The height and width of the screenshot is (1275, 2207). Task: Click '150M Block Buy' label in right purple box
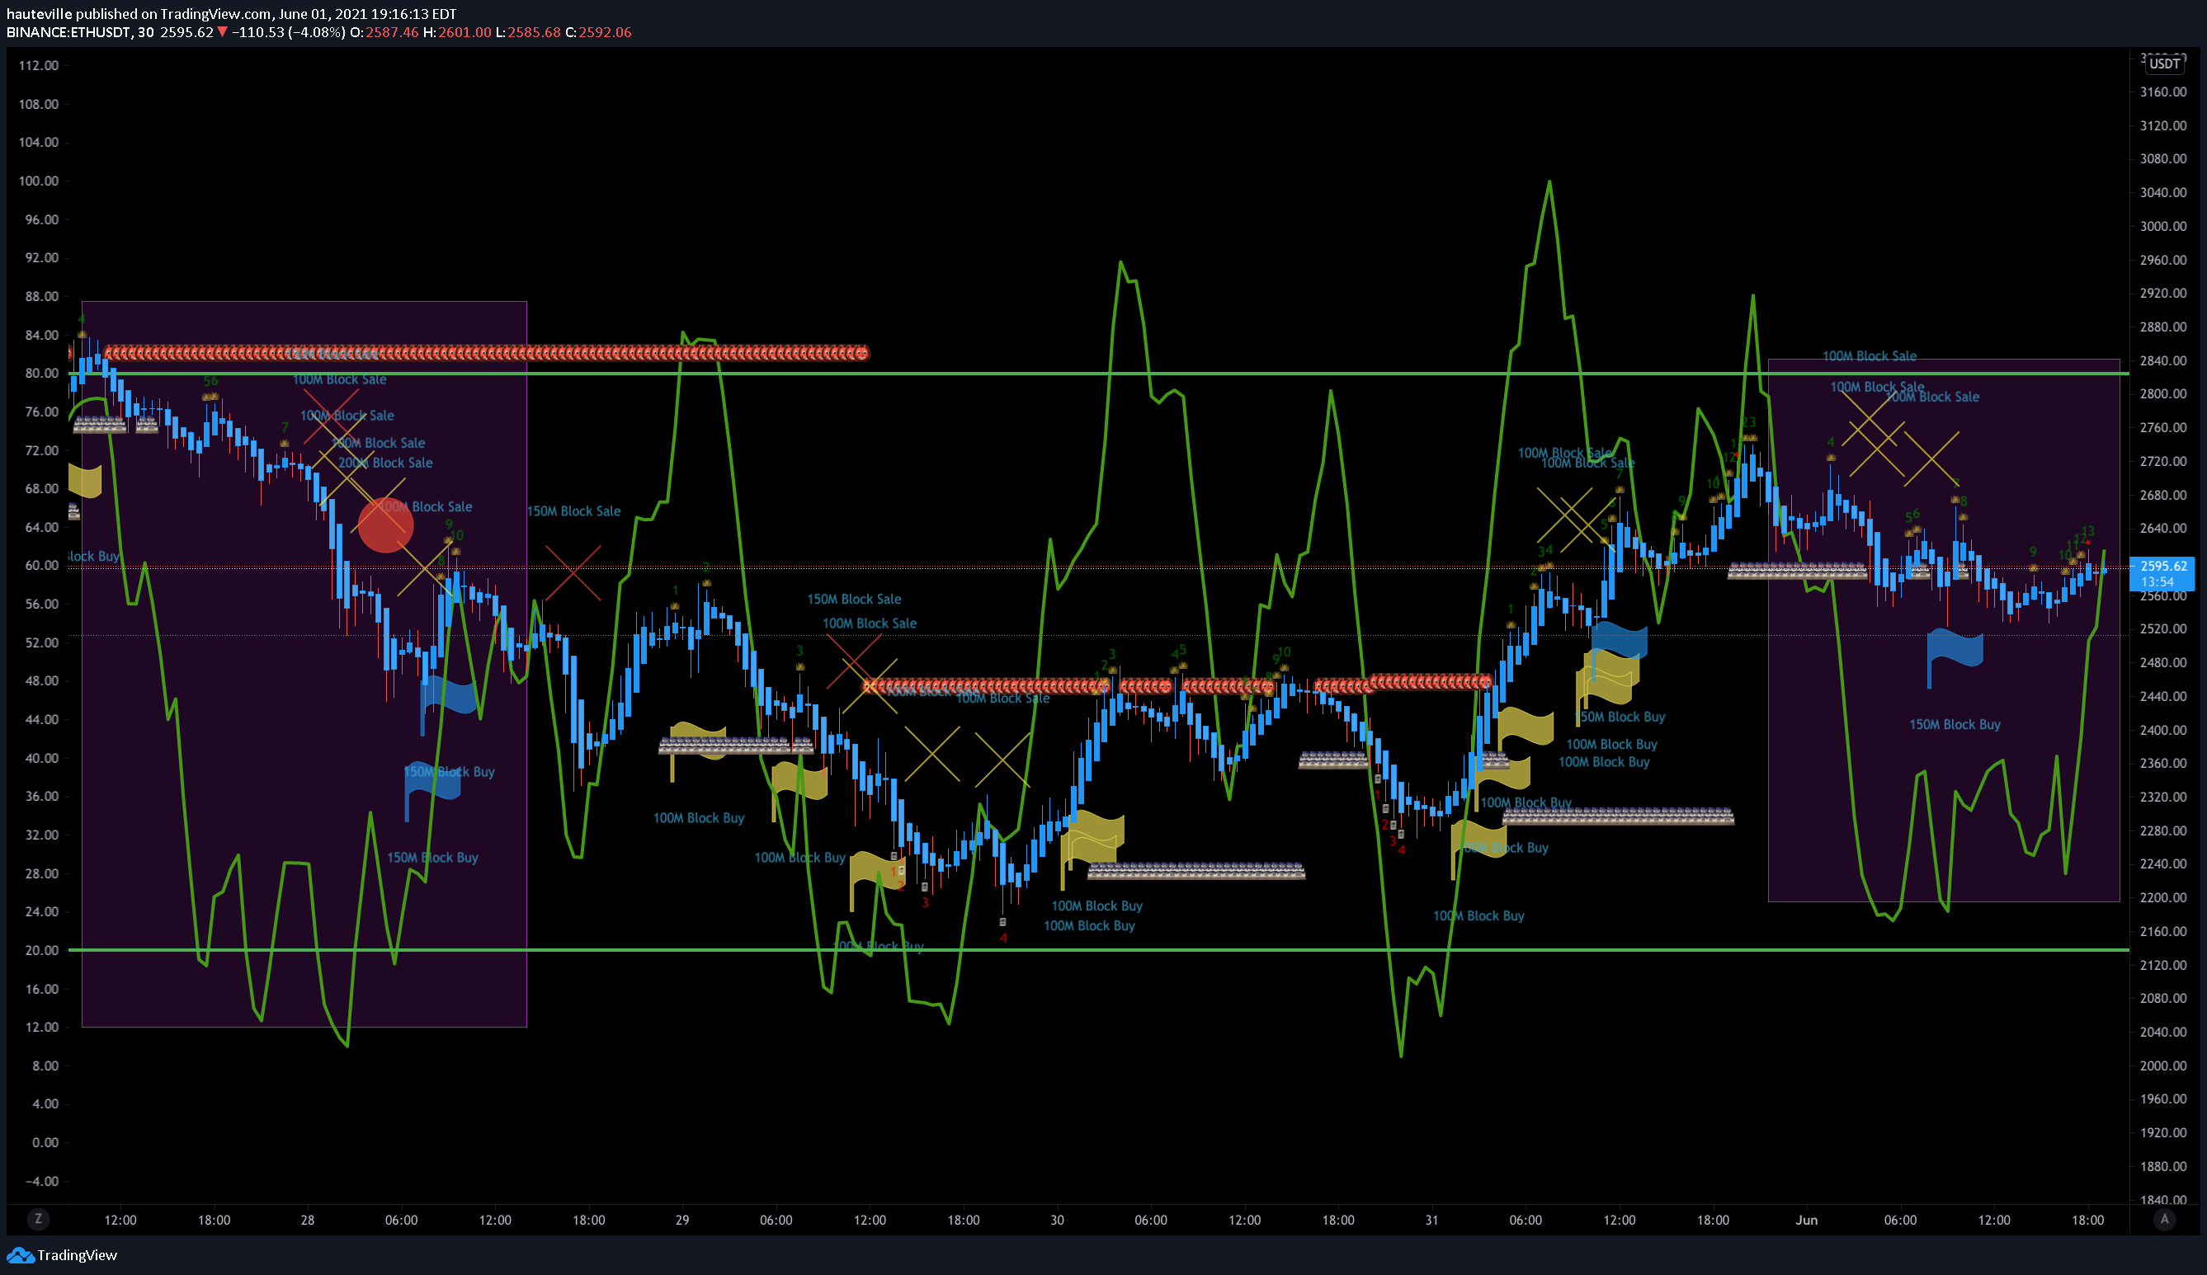pyautogui.click(x=1955, y=725)
